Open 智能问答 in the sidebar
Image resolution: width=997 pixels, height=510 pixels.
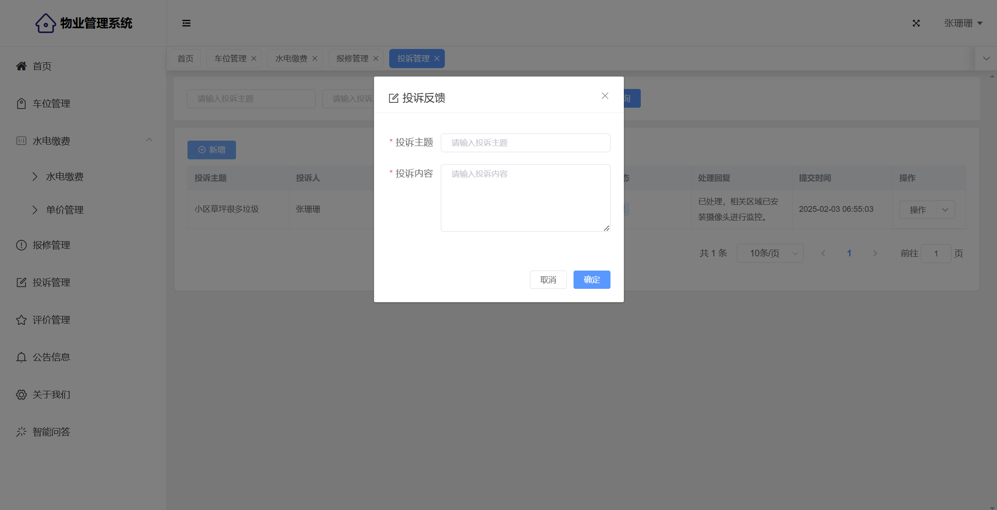pyautogui.click(x=51, y=432)
